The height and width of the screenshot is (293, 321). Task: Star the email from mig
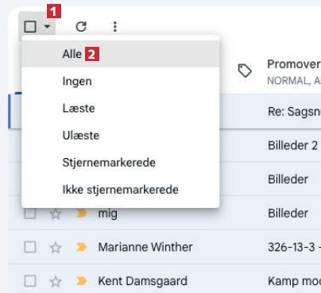[56, 214]
